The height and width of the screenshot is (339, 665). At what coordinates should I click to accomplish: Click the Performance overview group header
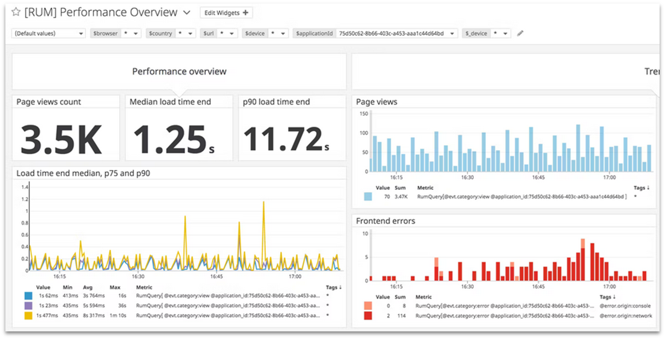[179, 71]
